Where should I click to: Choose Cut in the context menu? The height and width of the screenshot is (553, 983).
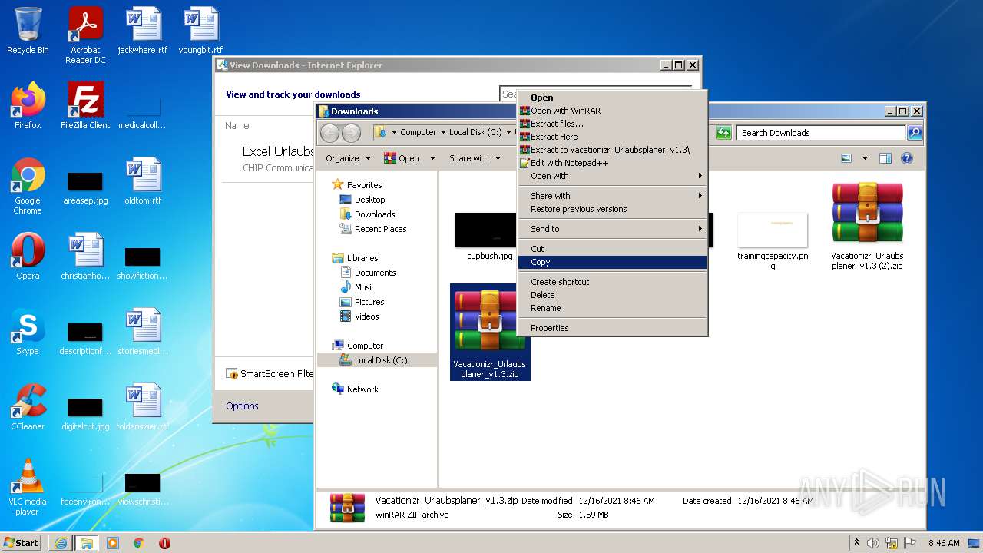[x=612, y=249]
